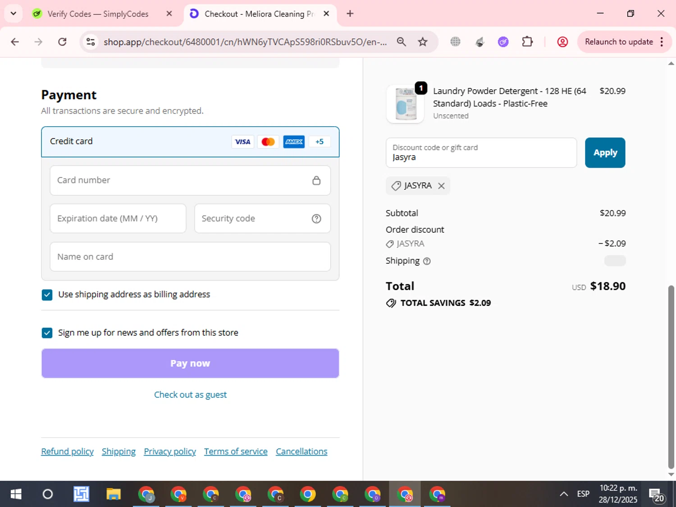The image size is (676, 507).
Task: Uncheck Use shipping address as billing address
Action: pyautogui.click(x=47, y=295)
